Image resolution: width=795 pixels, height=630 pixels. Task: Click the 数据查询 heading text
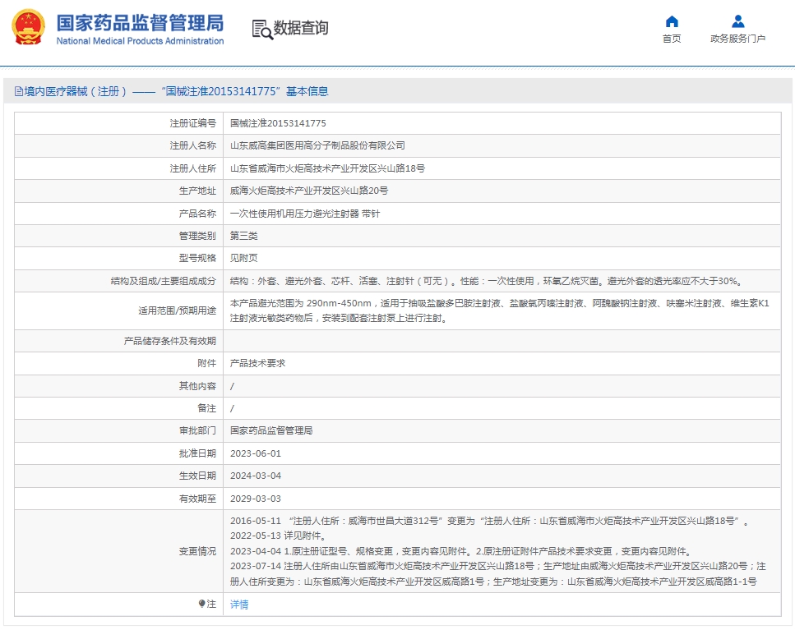tap(301, 28)
